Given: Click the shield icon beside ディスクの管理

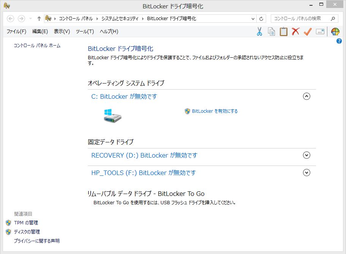Looking at the screenshot, I should tap(8, 232).
